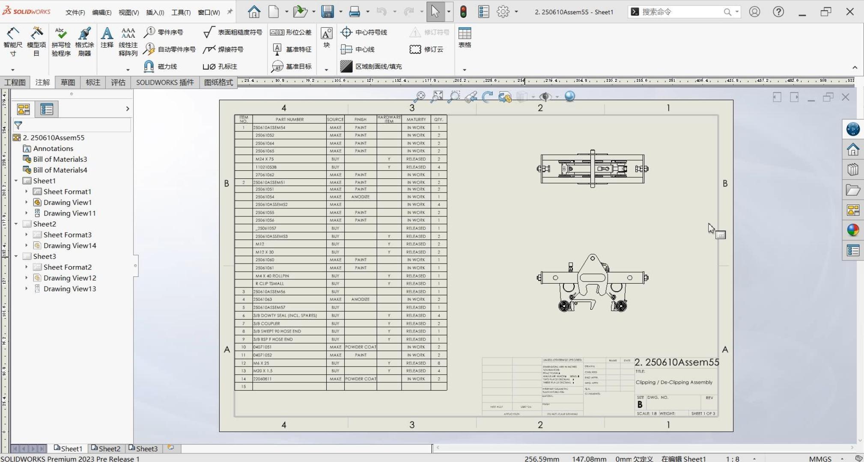The height and width of the screenshot is (462, 864).
Task: Click in the search commands (搜索命令) field
Action: click(x=681, y=12)
